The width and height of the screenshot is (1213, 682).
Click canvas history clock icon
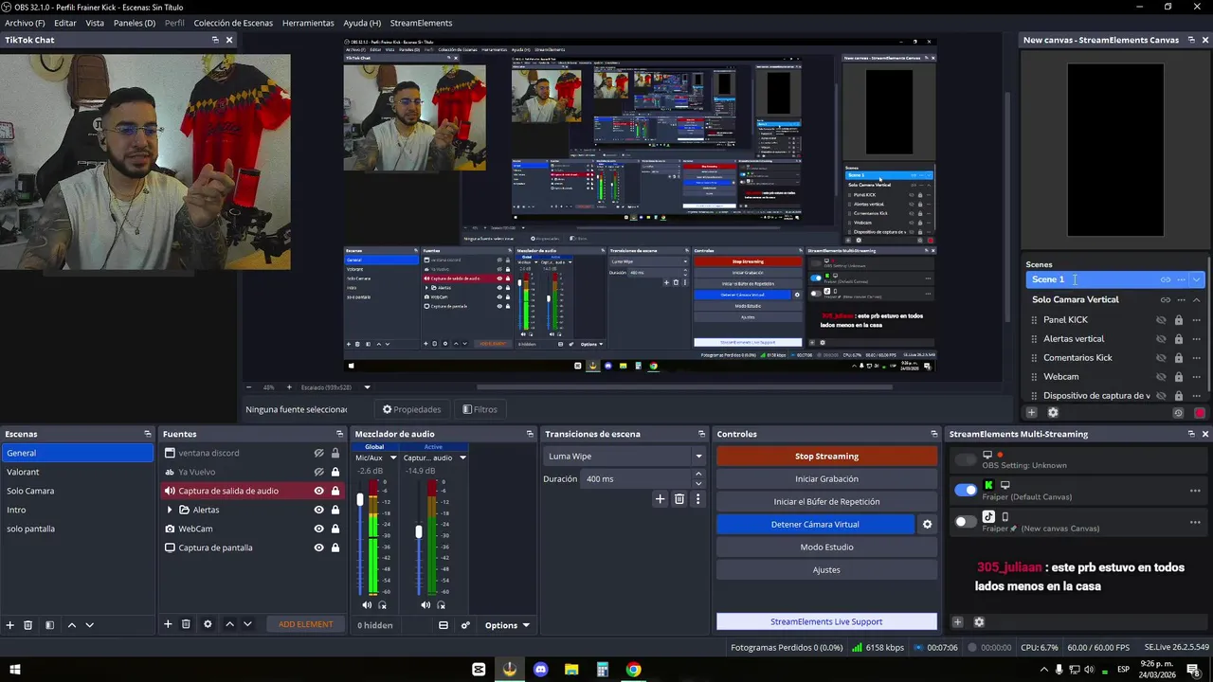point(1178,412)
